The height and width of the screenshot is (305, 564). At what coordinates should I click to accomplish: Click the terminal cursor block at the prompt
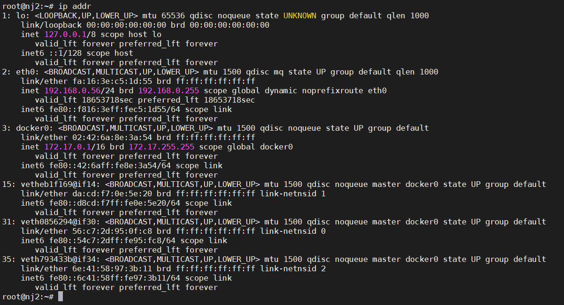61,297
